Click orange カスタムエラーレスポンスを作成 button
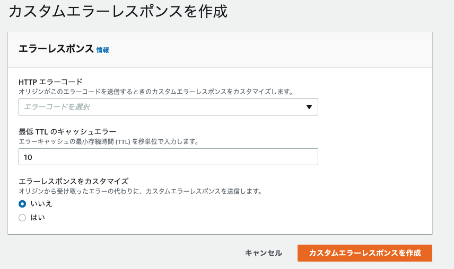Viewport: 454px width, 269px height. (x=365, y=253)
